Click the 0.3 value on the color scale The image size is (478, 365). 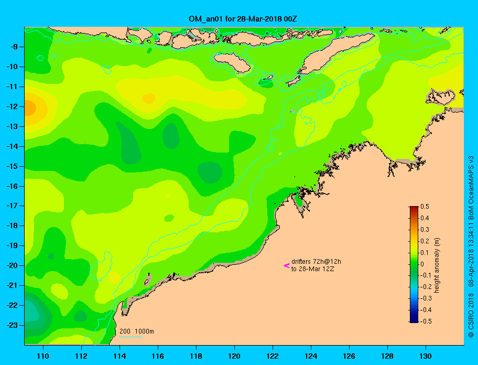425,230
